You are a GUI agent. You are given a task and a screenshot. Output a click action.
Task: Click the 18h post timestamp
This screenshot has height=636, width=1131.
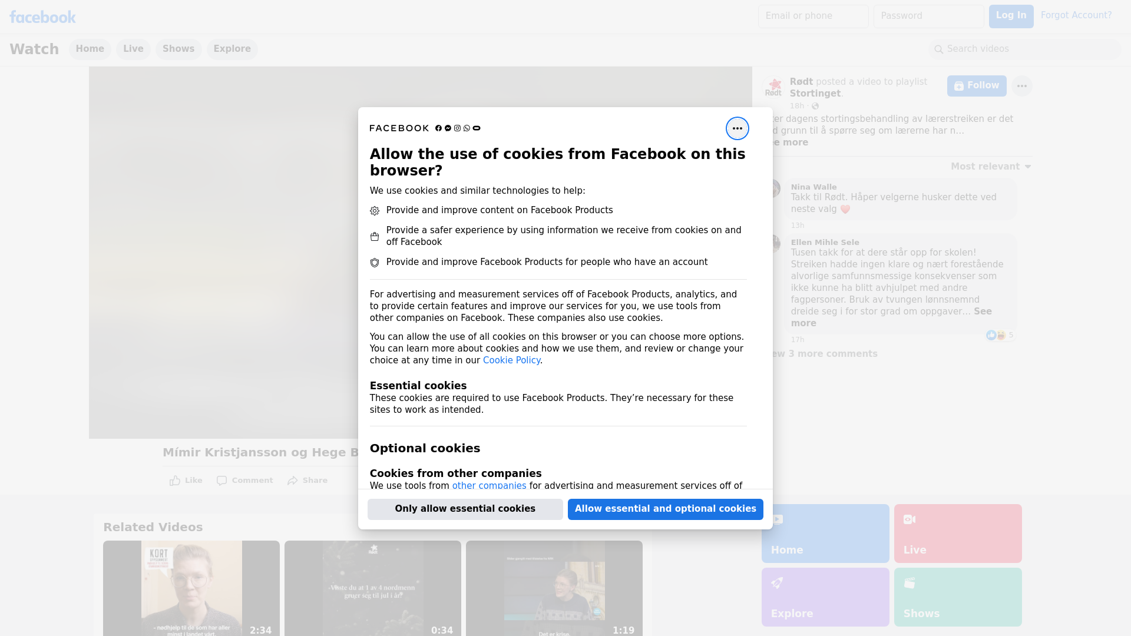796,106
